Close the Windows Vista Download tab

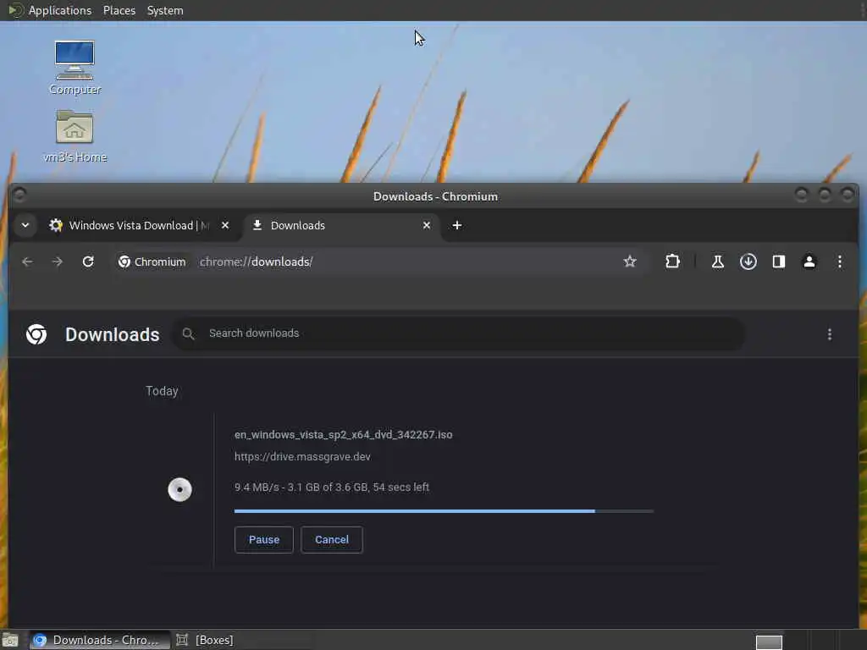point(225,225)
